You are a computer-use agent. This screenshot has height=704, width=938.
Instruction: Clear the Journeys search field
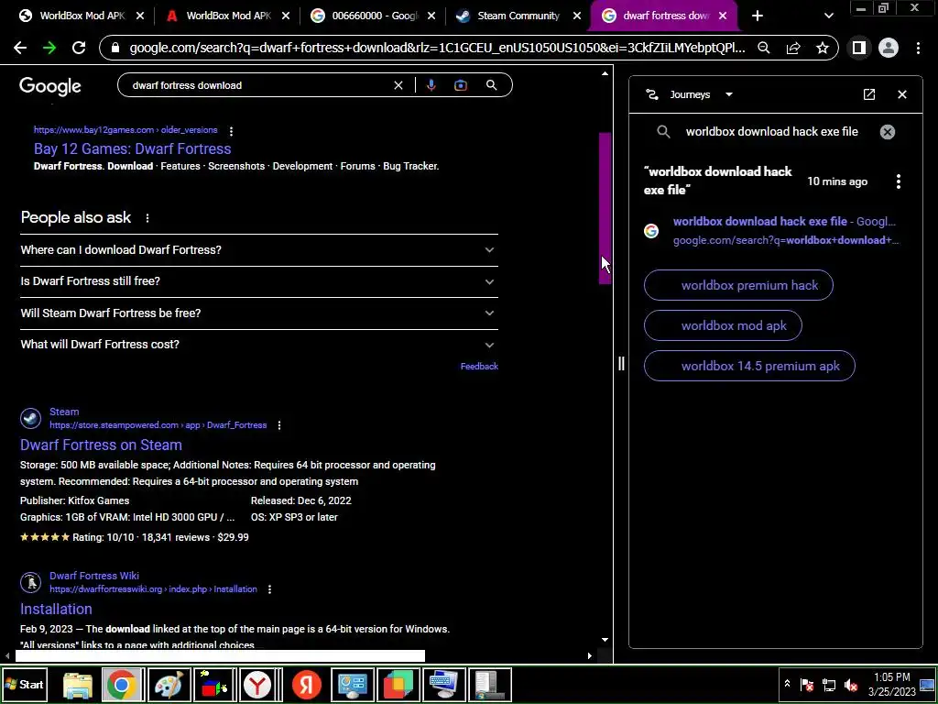pyautogui.click(x=887, y=132)
